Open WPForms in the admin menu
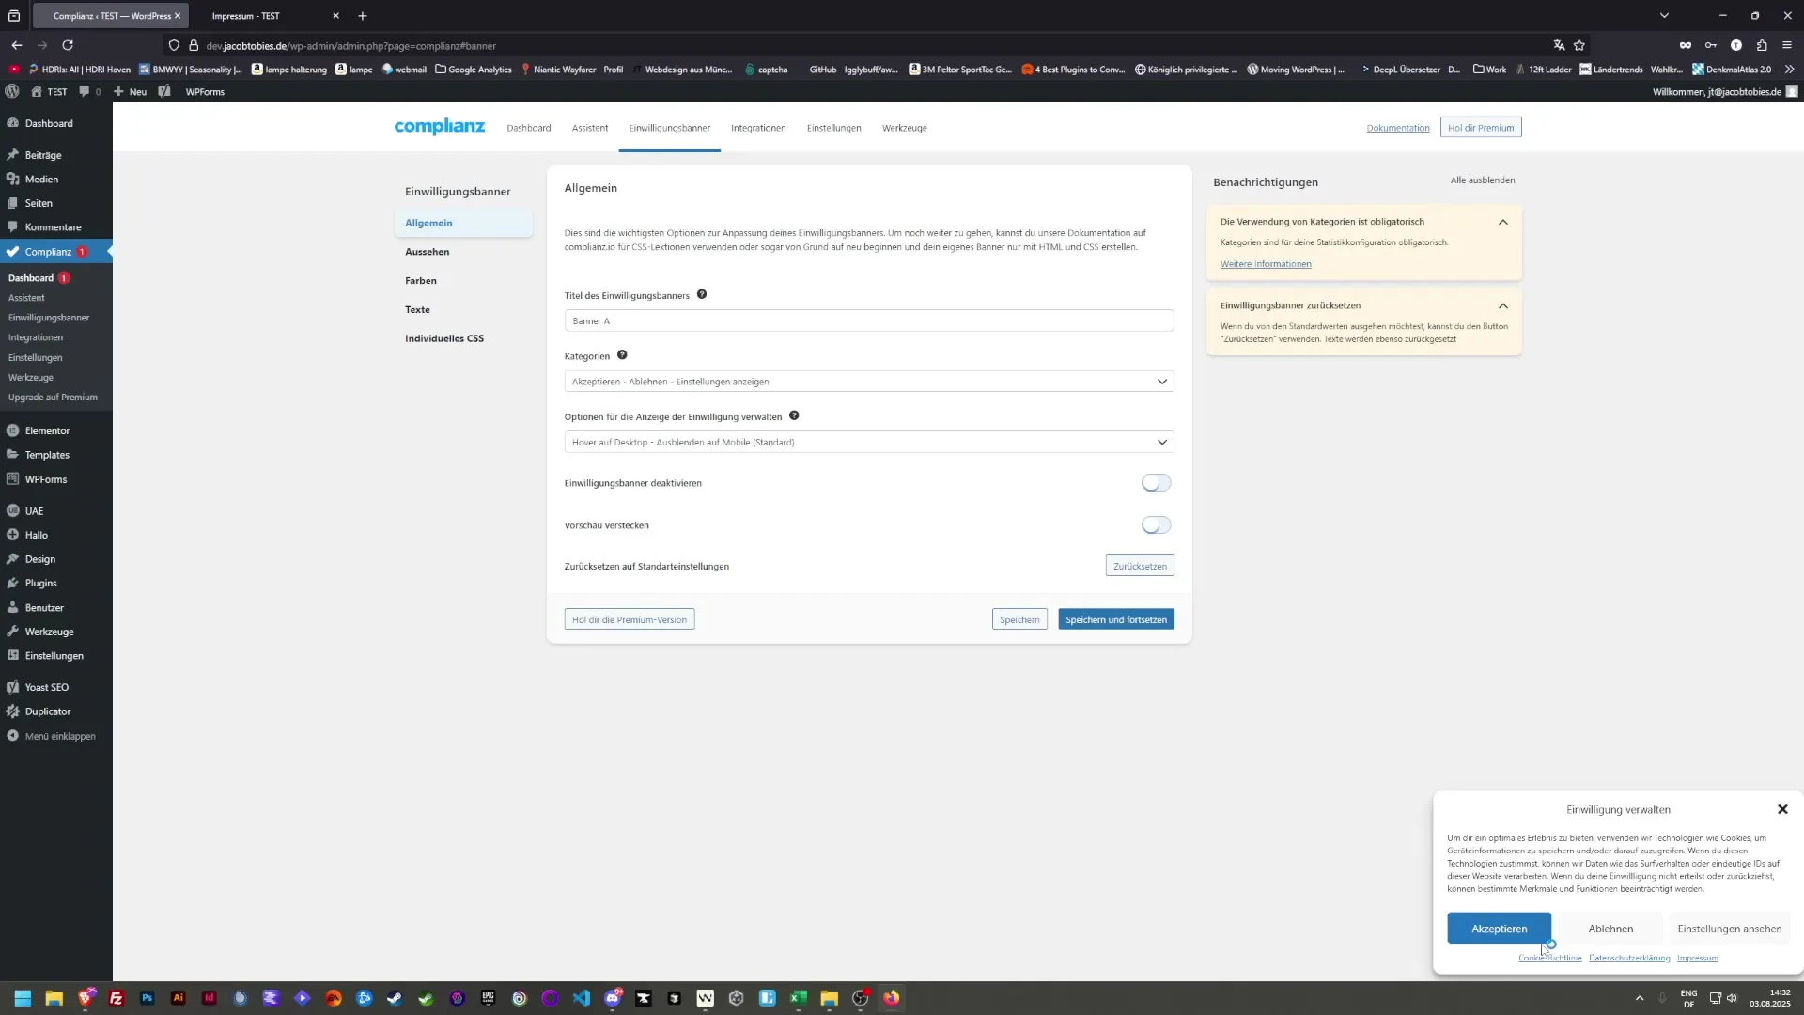The image size is (1804, 1015). [45, 478]
